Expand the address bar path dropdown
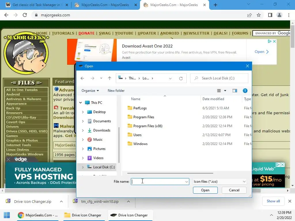This screenshot has width=295, height=221. tap(170, 78)
